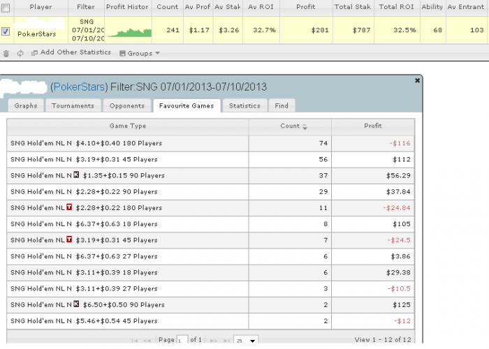Select row '$3.19+$0.31 45 Players' with count 56
This screenshot has height=349, width=489.
point(210,160)
